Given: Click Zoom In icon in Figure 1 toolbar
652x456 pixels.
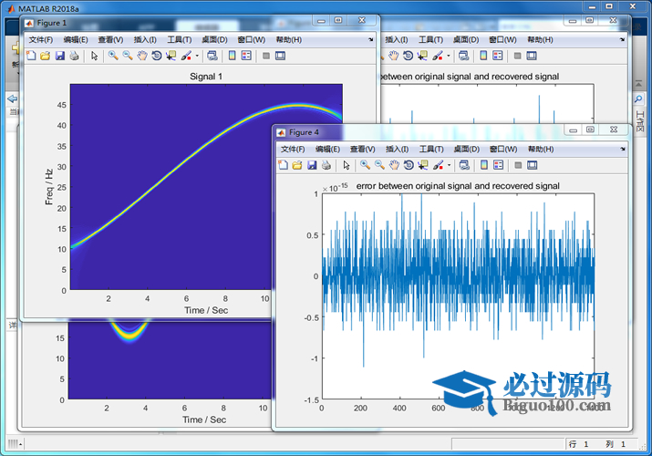Looking at the screenshot, I should point(113,56).
